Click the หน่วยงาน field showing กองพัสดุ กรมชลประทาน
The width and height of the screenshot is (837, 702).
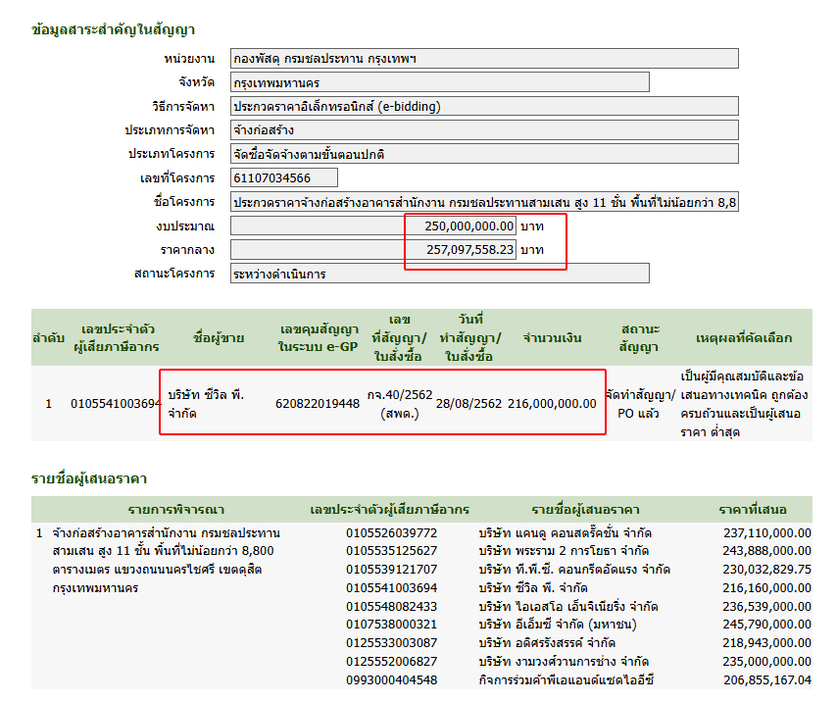point(483,59)
